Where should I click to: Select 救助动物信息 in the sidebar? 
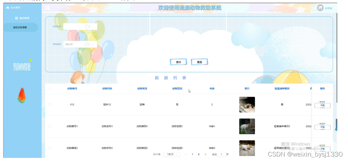(20, 28)
